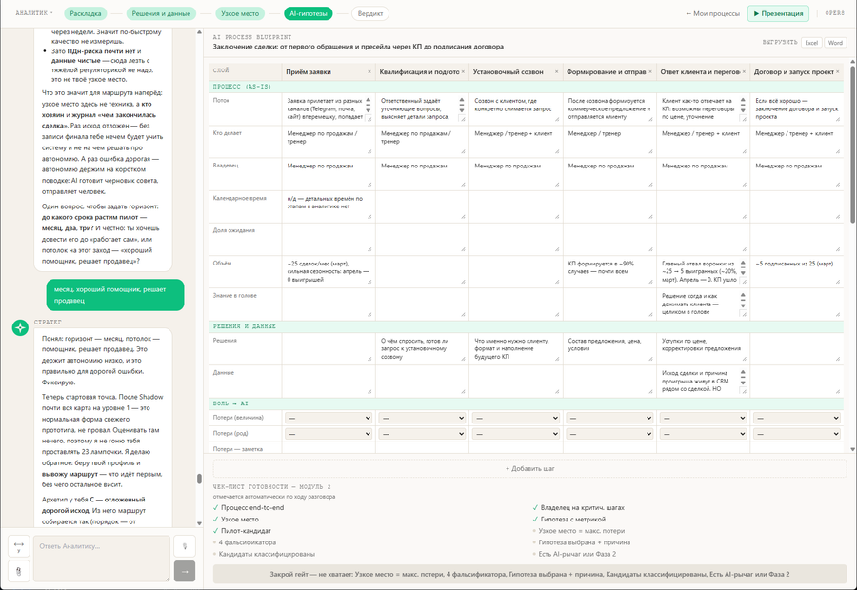
Task: Open Потери (род) dropdown under Установочный созвон
Action: coord(515,434)
